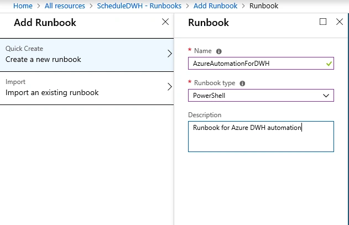Click the Description text area

pos(261,137)
